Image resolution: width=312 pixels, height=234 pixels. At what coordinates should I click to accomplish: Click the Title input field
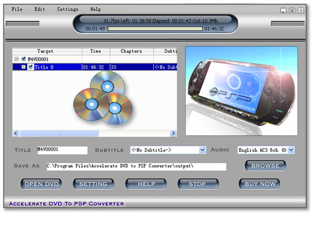(x=63, y=150)
